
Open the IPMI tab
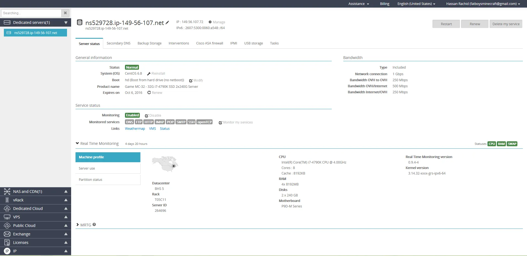click(234, 43)
